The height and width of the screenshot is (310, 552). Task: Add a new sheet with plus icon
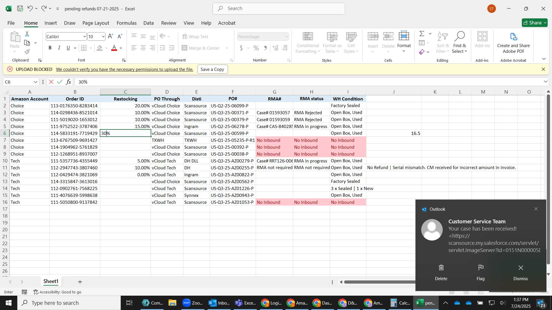80,282
